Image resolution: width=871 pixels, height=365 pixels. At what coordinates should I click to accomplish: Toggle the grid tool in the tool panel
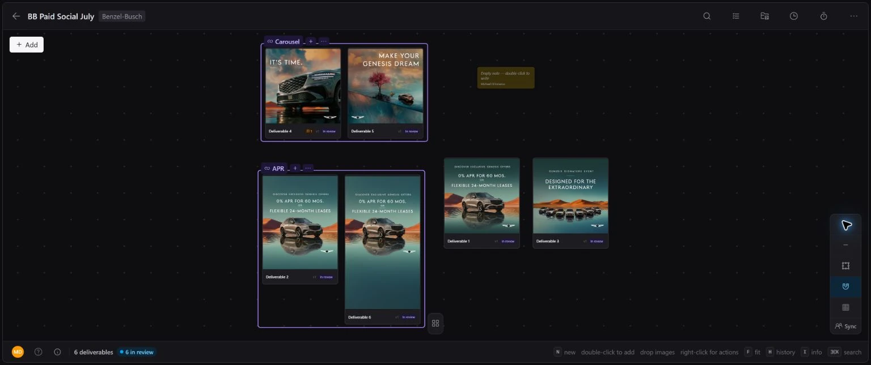(x=846, y=307)
